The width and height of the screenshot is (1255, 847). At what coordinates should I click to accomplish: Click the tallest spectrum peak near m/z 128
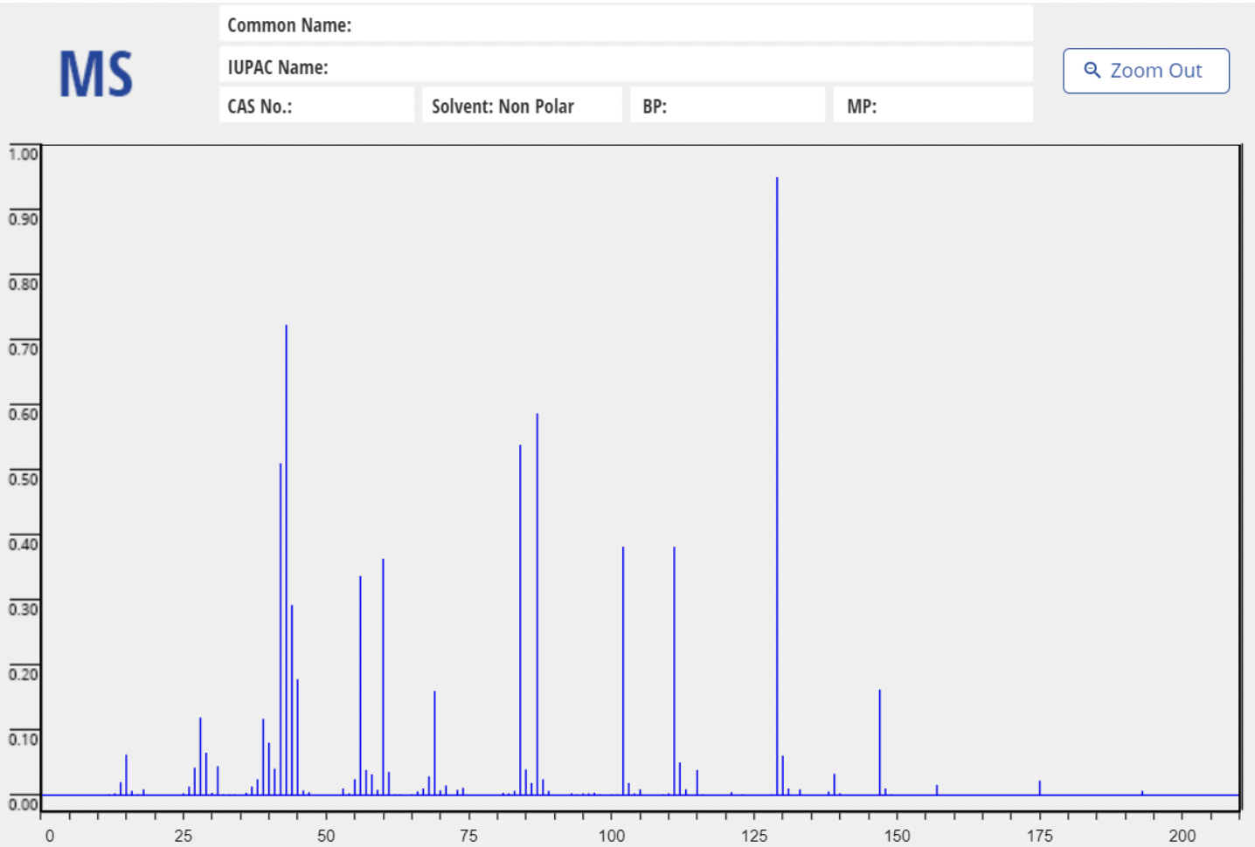coord(777,485)
